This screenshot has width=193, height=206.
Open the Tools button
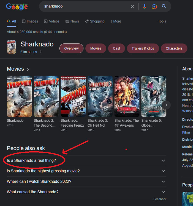[162, 21]
